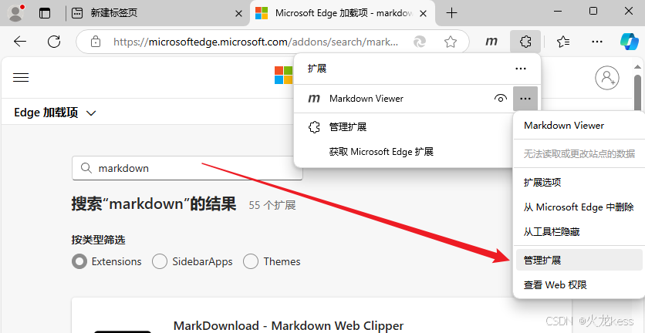Open the browser profile avatar

[x=16, y=13]
